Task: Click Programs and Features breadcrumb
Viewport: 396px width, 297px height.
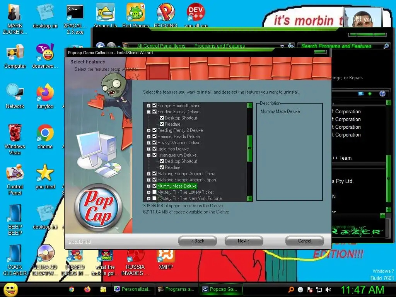Action: click(x=220, y=46)
